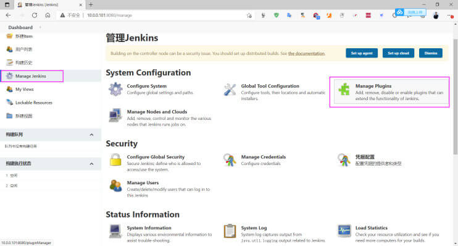Viewport: 458px width, 246px height.
Task: Click the Set up cloud button
Action: (x=398, y=53)
